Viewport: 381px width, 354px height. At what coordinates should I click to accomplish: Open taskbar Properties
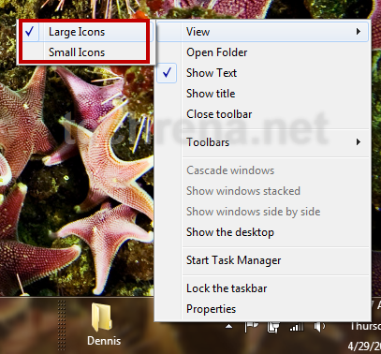(x=263, y=309)
